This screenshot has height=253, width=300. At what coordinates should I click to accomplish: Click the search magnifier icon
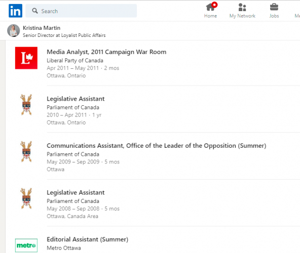point(35,11)
